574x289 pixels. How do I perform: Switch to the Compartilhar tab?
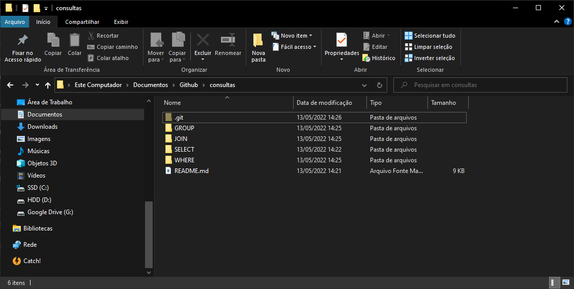pos(82,22)
